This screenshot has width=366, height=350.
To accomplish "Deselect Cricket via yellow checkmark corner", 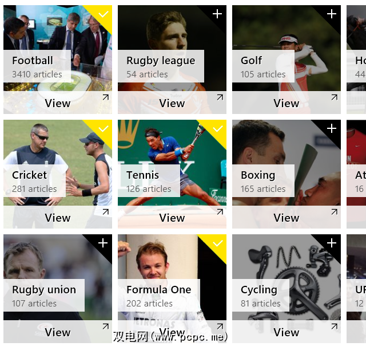I will (103, 128).
